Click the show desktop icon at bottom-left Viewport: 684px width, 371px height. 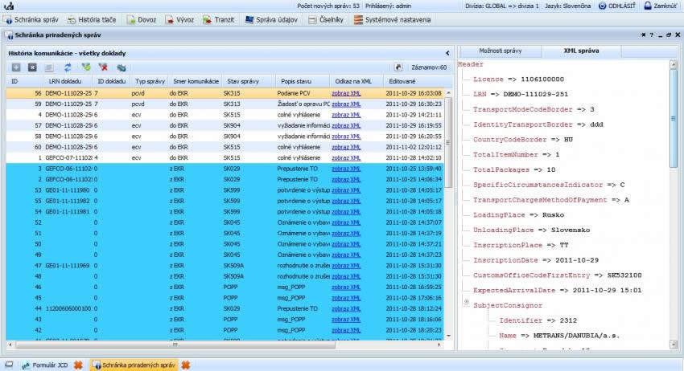pos(9,365)
